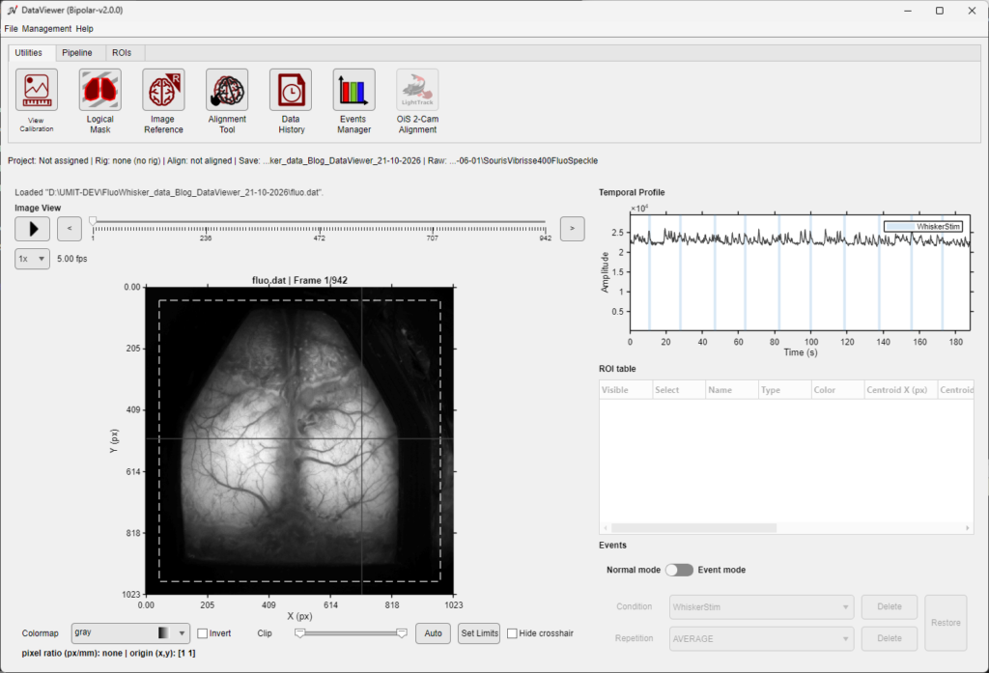This screenshot has width=989, height=673.
Task: Launch the Alignment Tool
Action: (227, 90)
